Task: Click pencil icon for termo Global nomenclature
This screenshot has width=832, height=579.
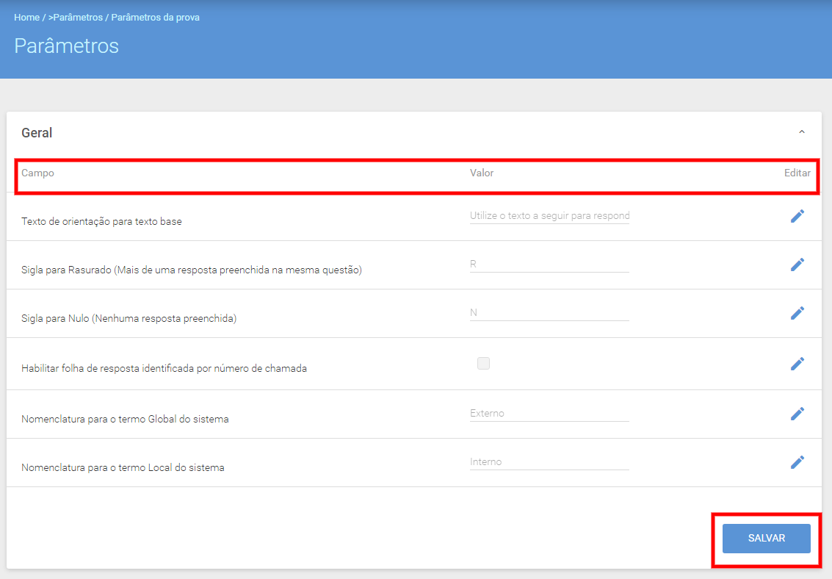Action: pos(797,414)
